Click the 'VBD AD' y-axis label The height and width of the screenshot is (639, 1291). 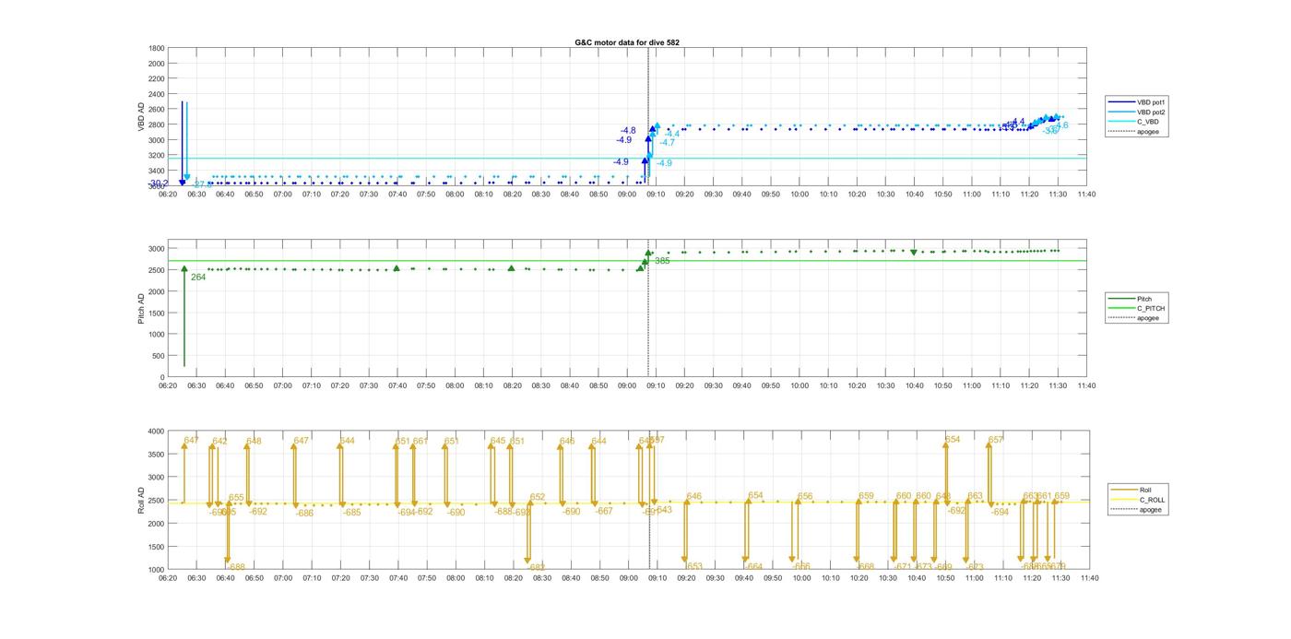pos(141,117)
